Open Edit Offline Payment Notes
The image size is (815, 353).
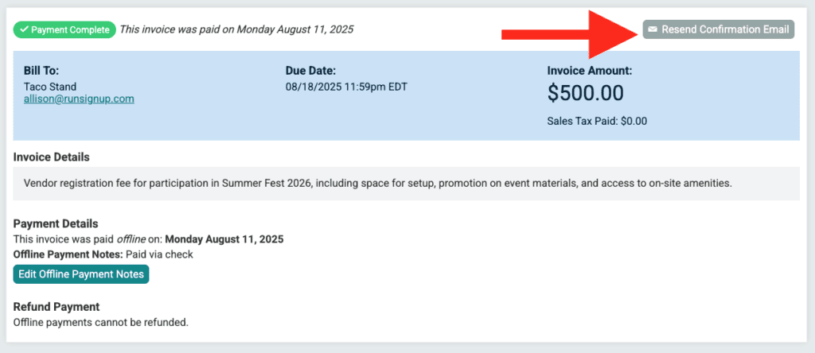[81, 274]
